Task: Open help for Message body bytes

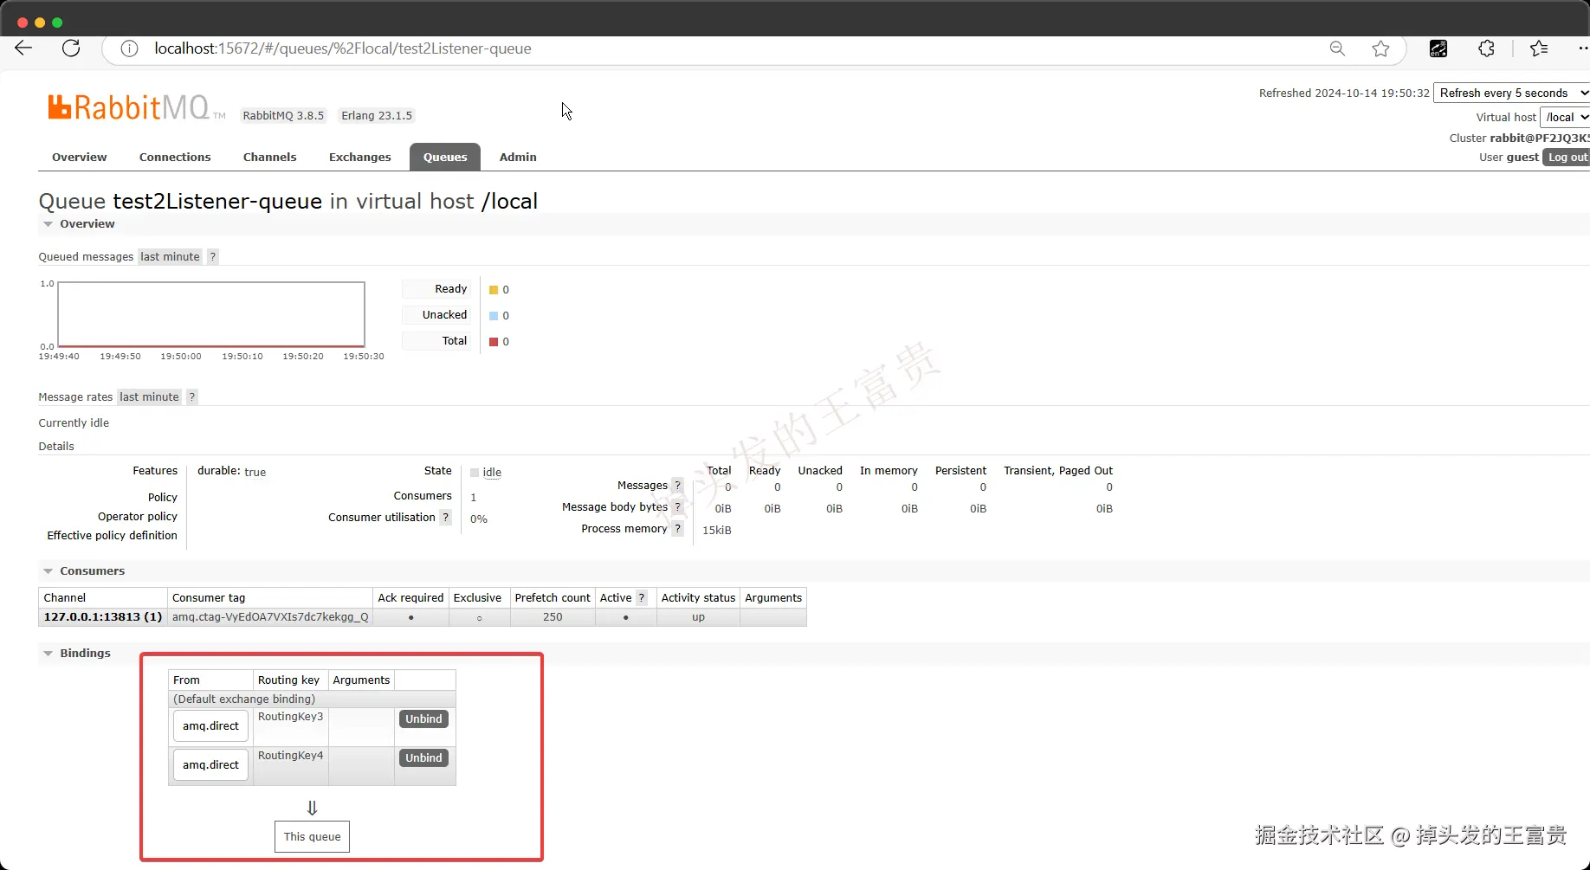Action: 677,507
